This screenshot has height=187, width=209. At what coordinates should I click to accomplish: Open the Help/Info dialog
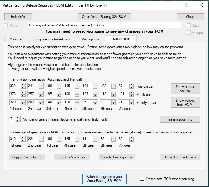click(18, 17)
